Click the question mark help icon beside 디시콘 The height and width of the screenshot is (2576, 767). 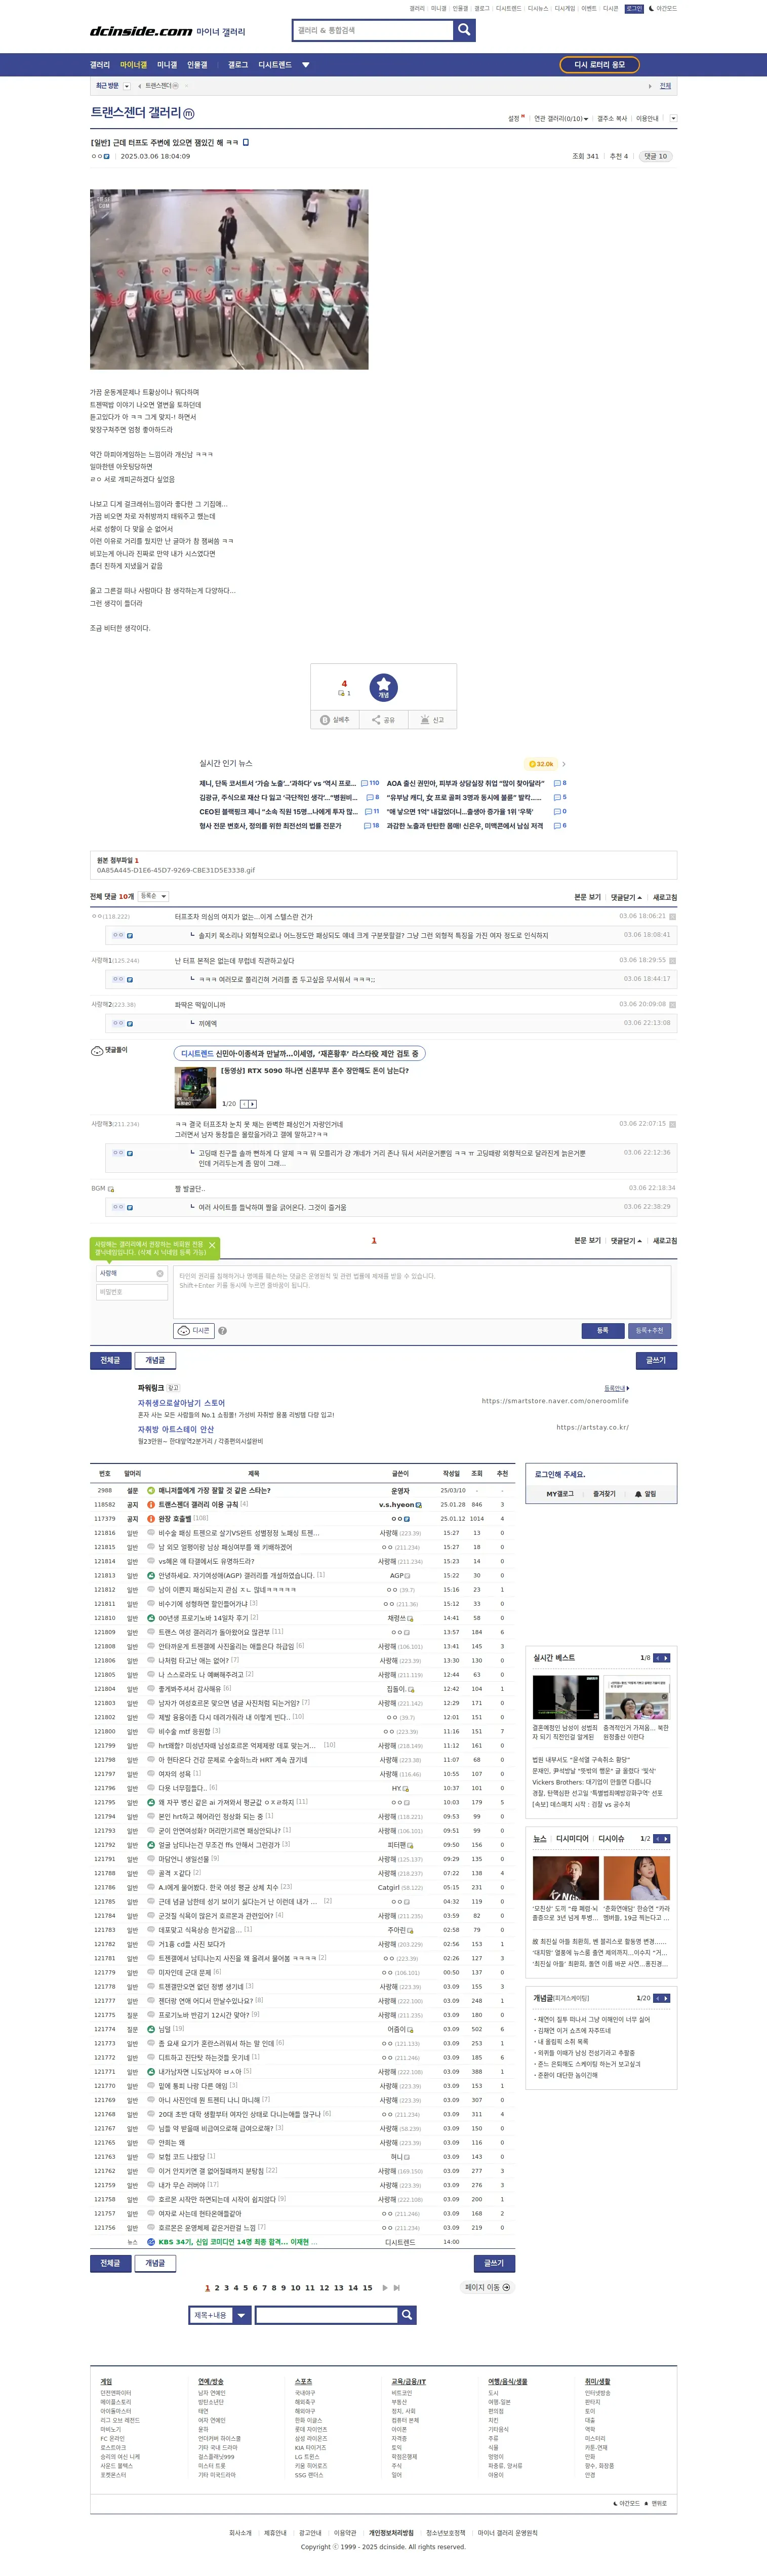[222, 1331]
